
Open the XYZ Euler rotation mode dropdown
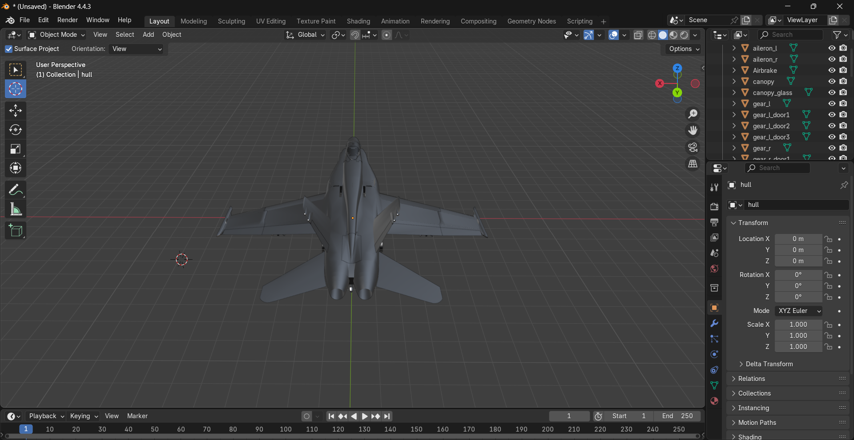[798, 311]
